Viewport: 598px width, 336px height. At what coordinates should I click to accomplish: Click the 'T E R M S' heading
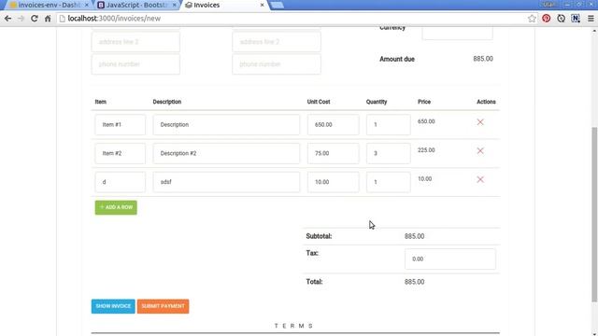click(x=293, y=326)
